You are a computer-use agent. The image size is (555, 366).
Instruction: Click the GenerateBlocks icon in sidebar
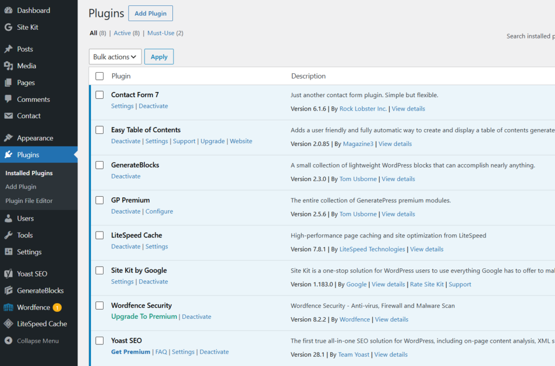pyautogui.click(x=9, y=291)
